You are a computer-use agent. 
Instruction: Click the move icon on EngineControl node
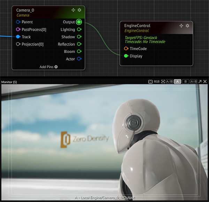click(181, 26)
